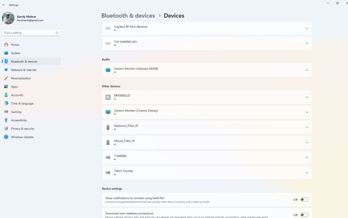Click the Logitech BT Mini-Receiver device name

click(131, 26)
